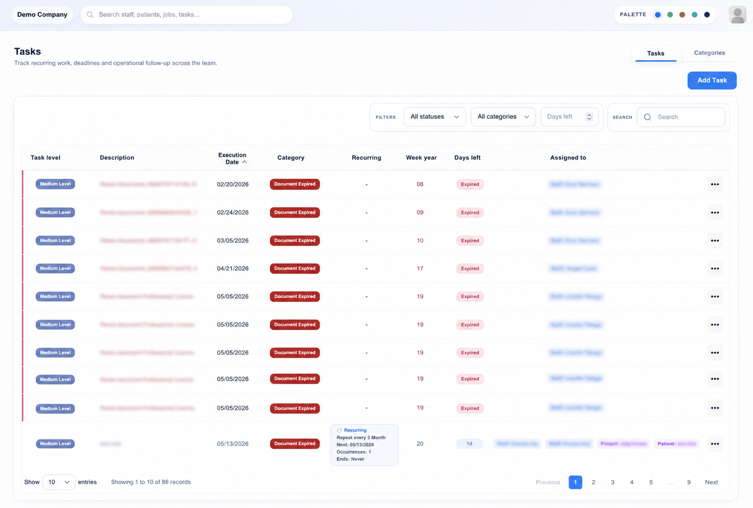Open actions menu for 02/24/2026 task
Viewport: 753px width, 508px height.
click(x=715, y=213)
